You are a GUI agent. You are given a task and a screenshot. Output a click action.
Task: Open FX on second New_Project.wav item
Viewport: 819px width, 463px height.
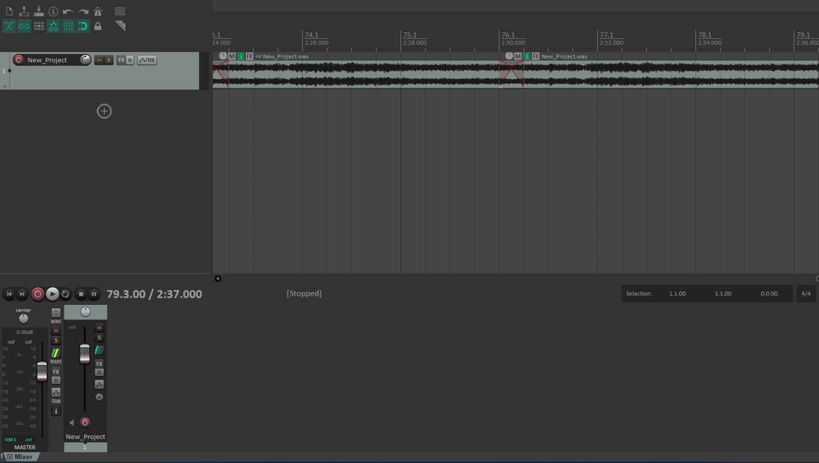coord(535,56)
